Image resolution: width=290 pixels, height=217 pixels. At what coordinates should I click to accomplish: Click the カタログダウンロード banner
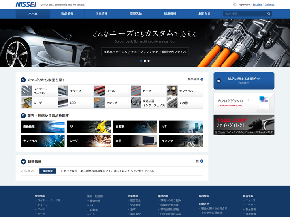tap(244, 103)
